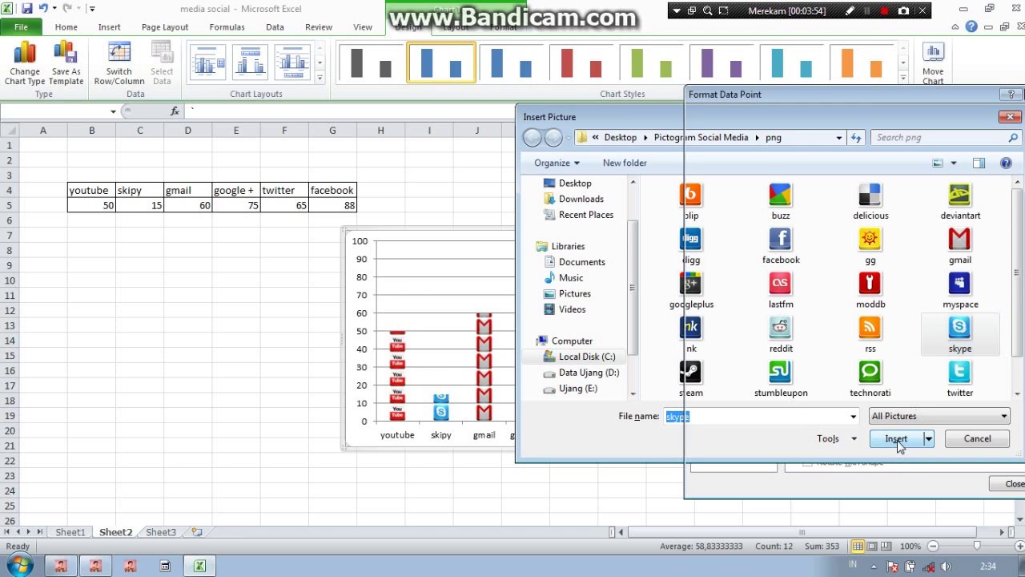Open the views dropdown arrow
The image size is (1025, 577).
click(953, 163)
